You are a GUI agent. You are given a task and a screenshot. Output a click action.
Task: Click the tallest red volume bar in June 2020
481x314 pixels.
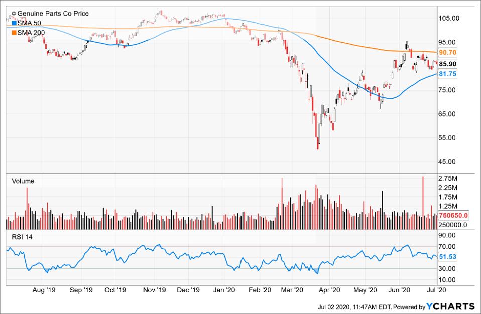pos(423,203)
